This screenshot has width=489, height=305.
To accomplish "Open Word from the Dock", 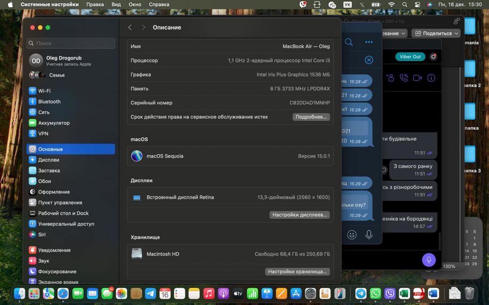I will [x=433, y=293].
